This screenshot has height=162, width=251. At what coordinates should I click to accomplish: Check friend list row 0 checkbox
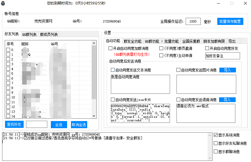coord(8,50)
